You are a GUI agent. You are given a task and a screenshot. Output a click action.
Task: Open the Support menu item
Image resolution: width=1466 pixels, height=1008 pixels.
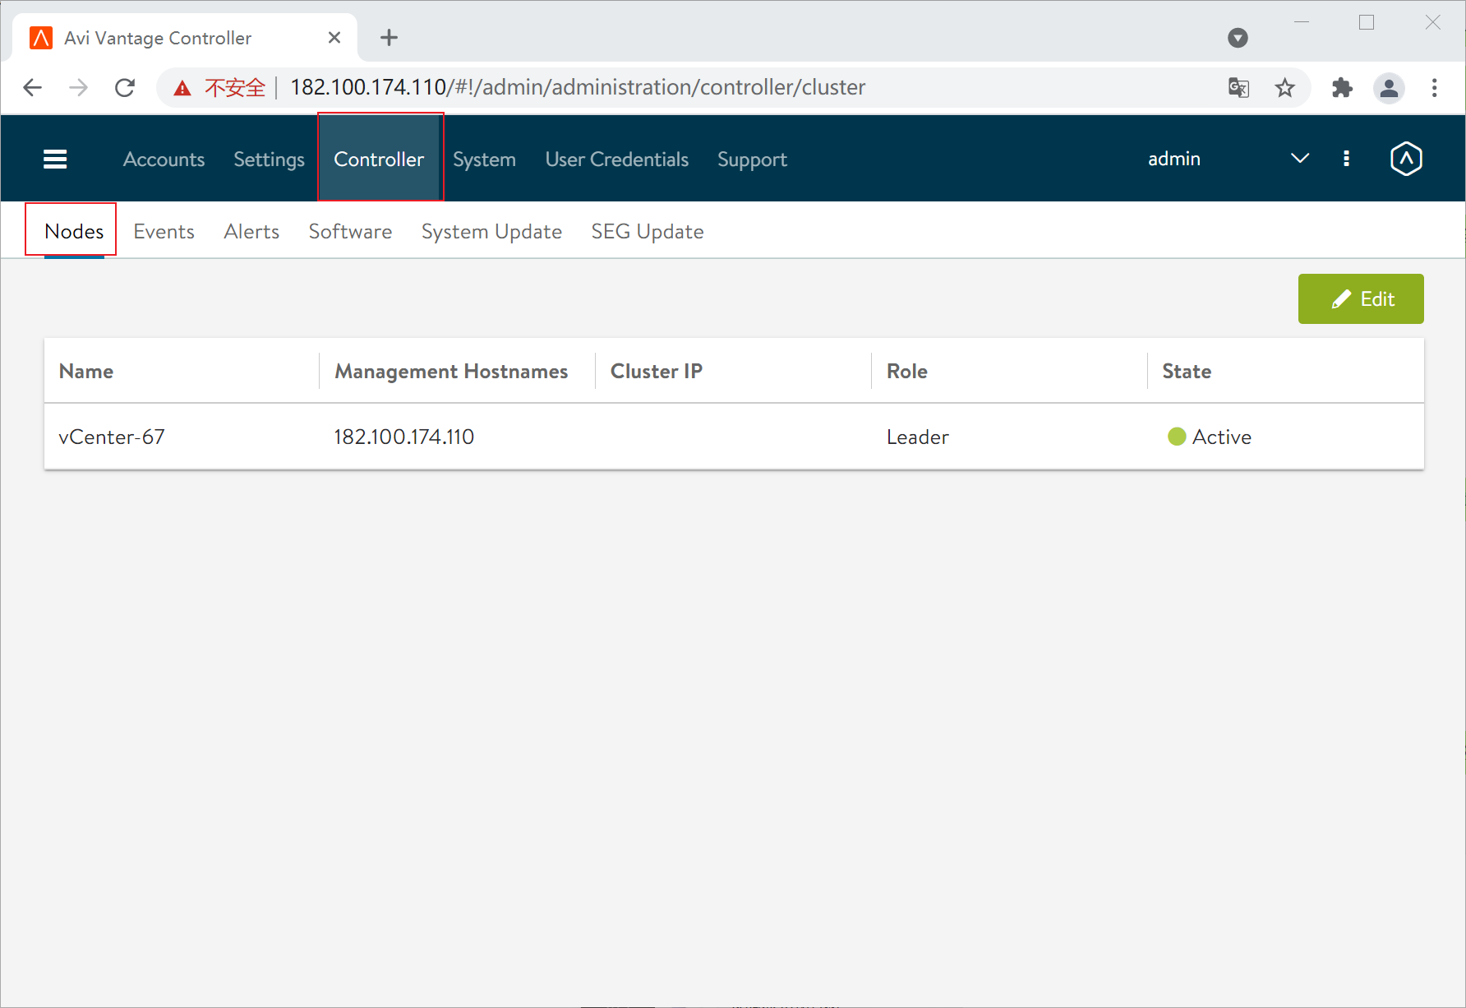tap(752, 160)
